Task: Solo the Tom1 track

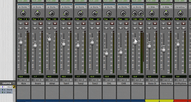Action: pos(63,28)
